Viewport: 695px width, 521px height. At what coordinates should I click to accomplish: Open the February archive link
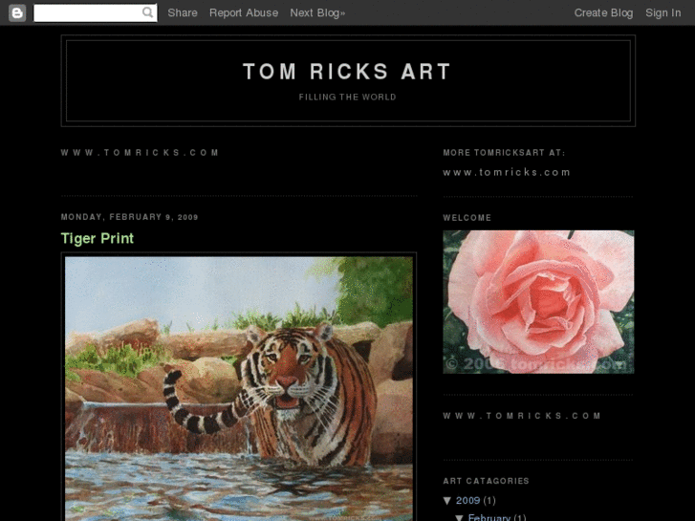pos(489,517)
